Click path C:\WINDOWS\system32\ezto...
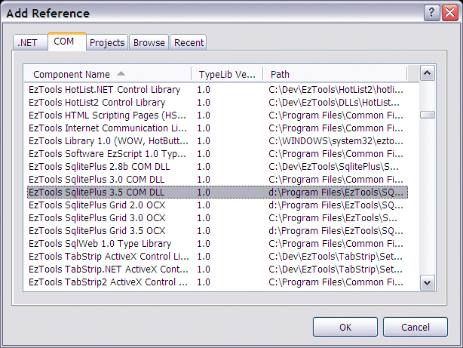Viewport: 463px width, 348px height. [x=336, y=141]
